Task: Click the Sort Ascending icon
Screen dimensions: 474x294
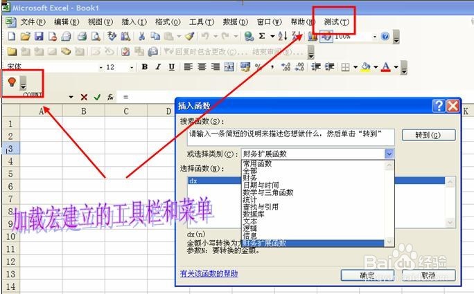Action: pos(282,36)
